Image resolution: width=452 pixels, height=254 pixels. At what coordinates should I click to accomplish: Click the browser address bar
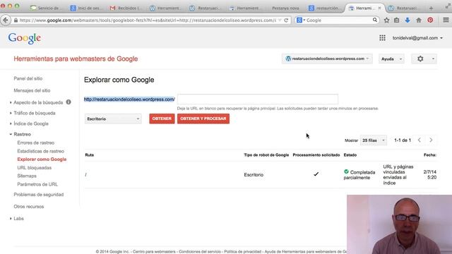point(147,20)
